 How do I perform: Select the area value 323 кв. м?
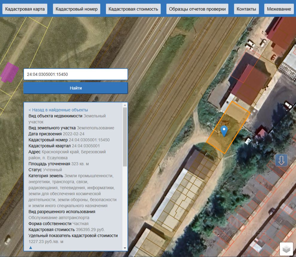pyautogui.click(x=80, y=164)
